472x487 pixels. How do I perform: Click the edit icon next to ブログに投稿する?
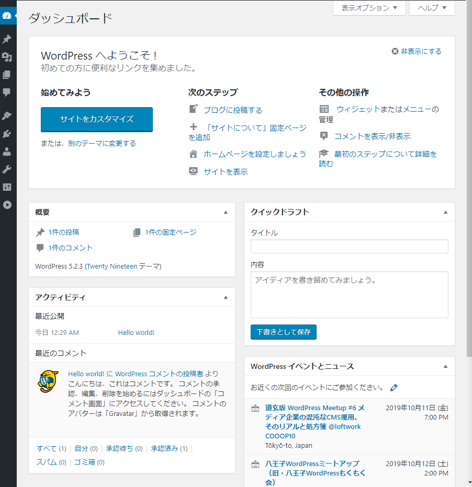[194, 109]
